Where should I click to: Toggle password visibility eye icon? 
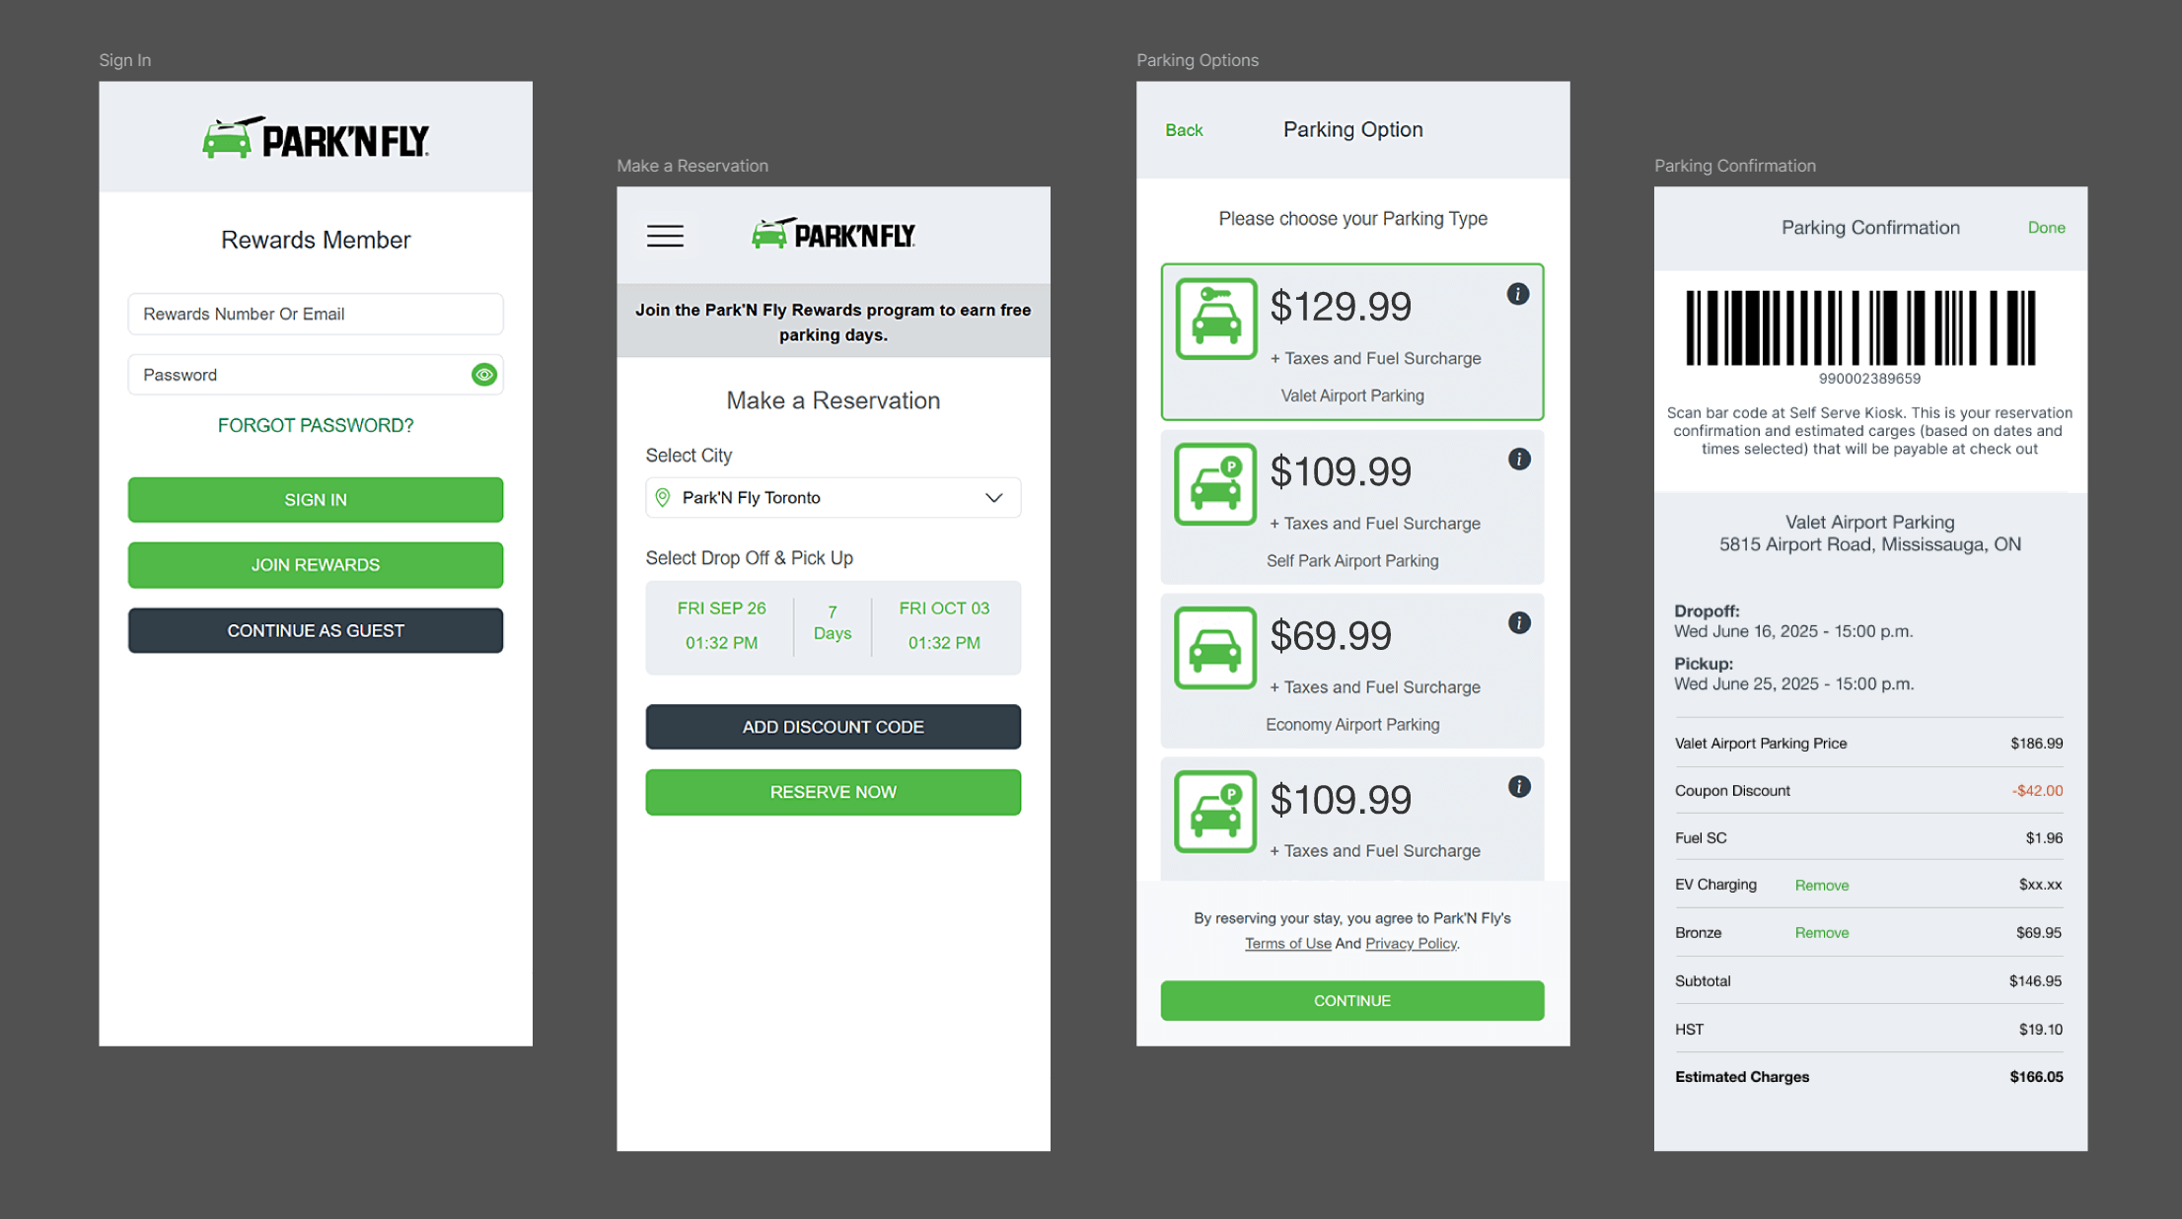coord(483,375)
